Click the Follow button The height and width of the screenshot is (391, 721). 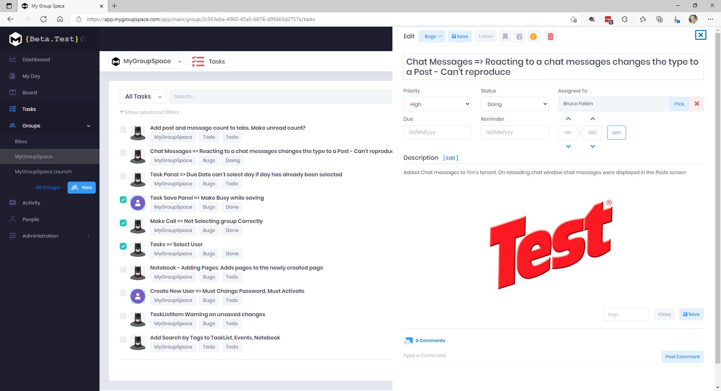(486, 36)
